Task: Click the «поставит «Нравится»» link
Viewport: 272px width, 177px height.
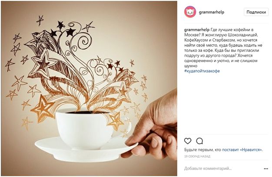Action: [x=242, y=150]
